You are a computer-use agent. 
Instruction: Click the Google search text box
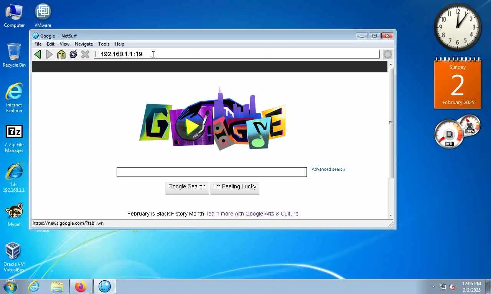[x=212, y=172]
